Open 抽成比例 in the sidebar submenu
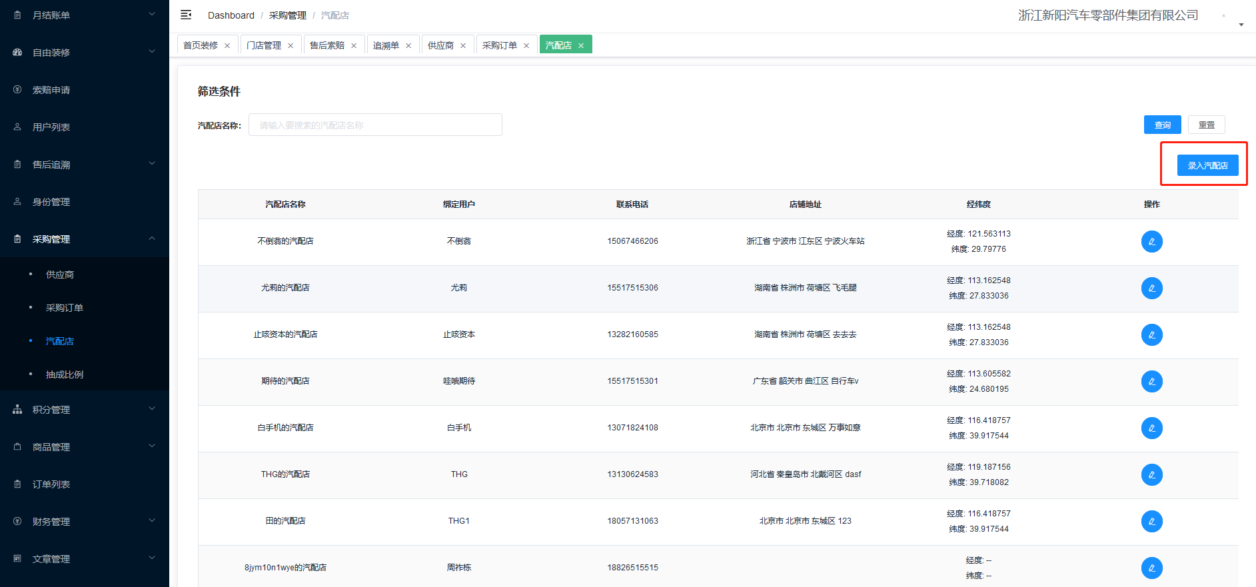Viewport: 1256px width, 587px height. point(65,374)
